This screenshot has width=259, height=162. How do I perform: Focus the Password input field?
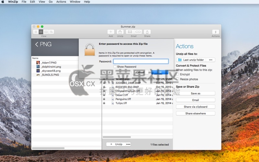tap(141, 61)
